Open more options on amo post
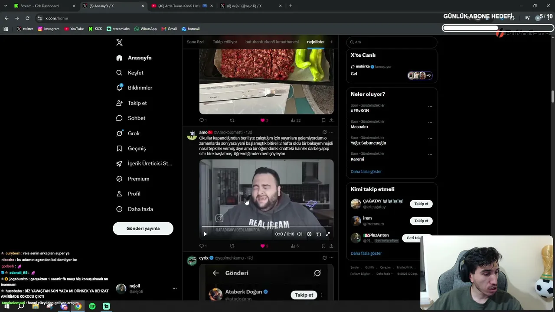This screenshot has height=312, width=555. coord(331,132)
